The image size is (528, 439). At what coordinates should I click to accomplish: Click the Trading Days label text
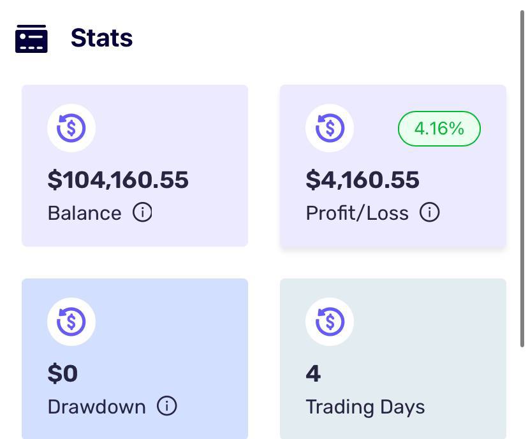365,407
